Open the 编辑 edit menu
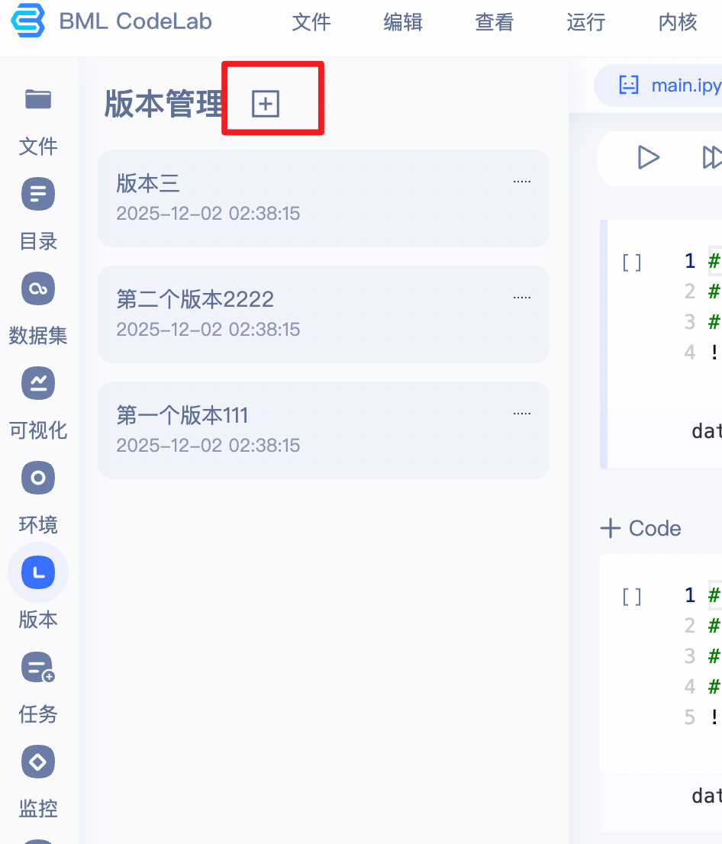This screenshot has height=844, width=722. pyautogui.click(x=402, y=23)
